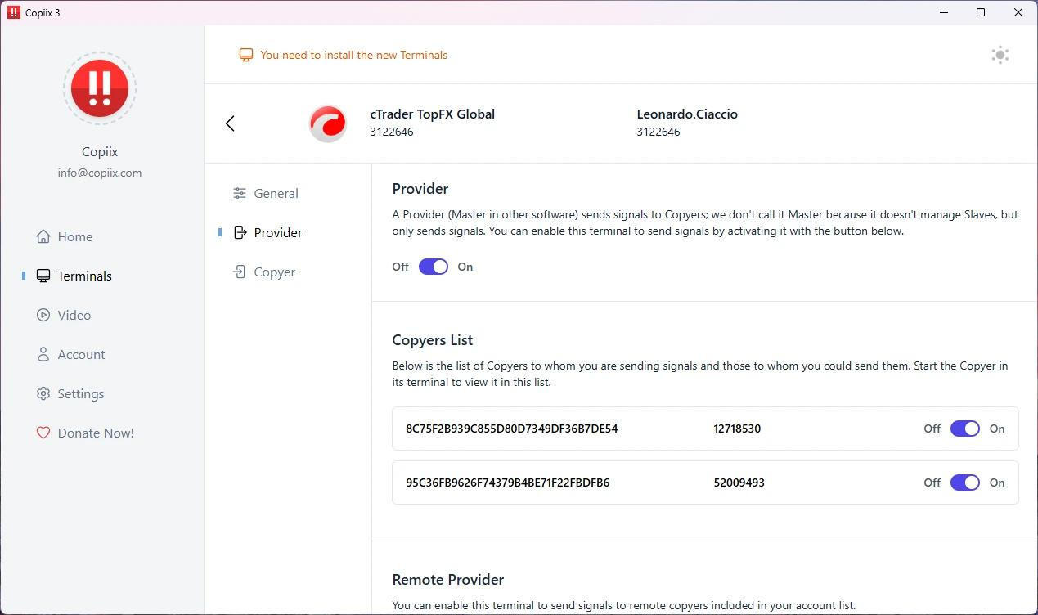Open the Video page
This screenshot has width=1038, height=615.
[x=74, y=315]
